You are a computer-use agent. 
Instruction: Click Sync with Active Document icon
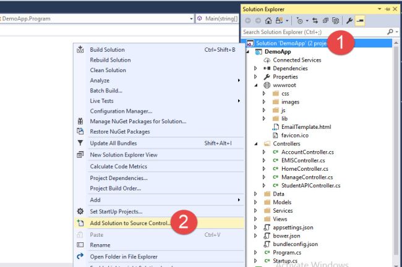click(315, 21)
